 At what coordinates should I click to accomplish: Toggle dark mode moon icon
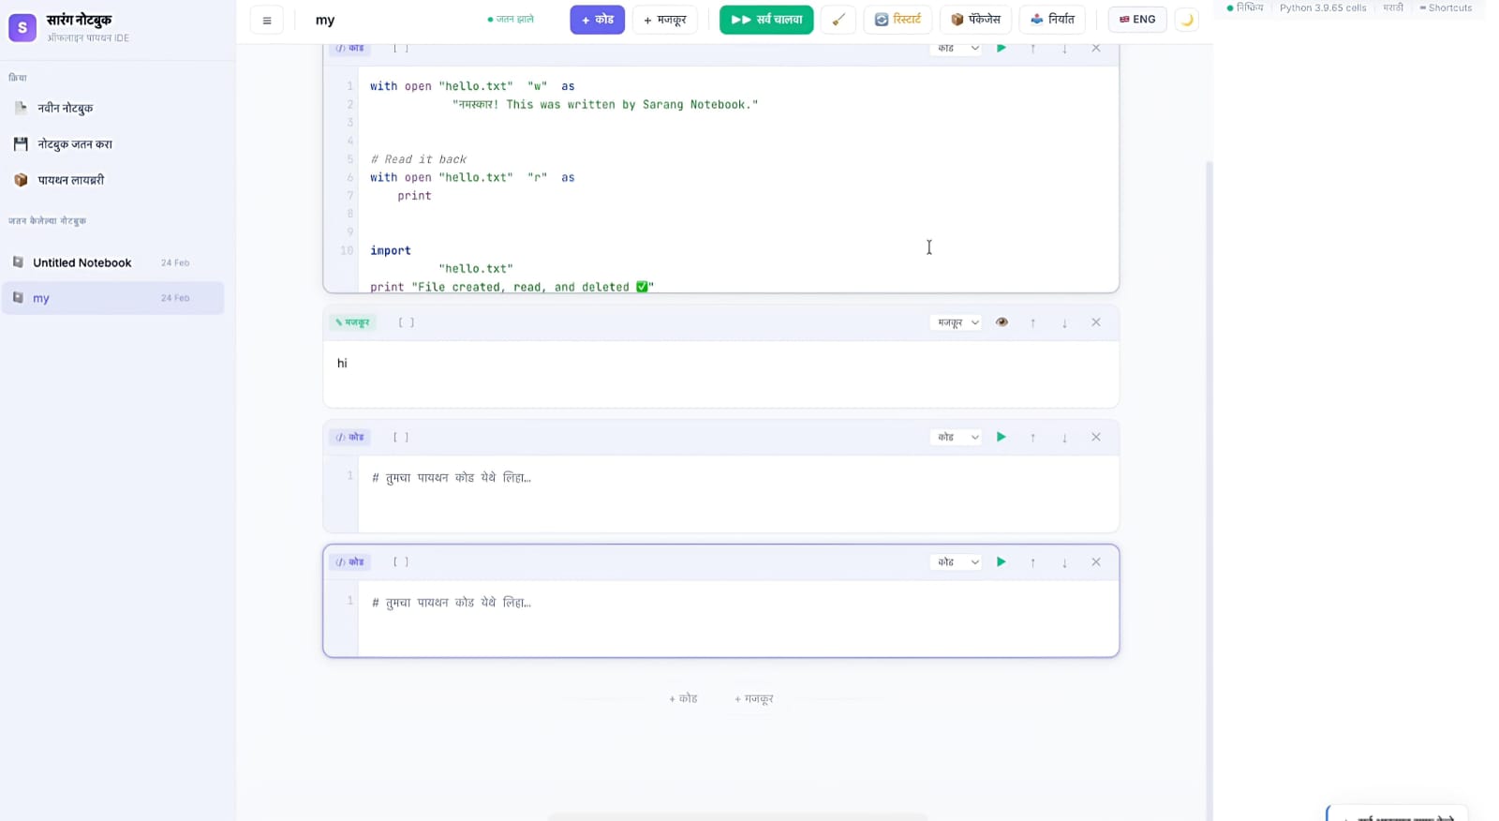coord(1186,20)
